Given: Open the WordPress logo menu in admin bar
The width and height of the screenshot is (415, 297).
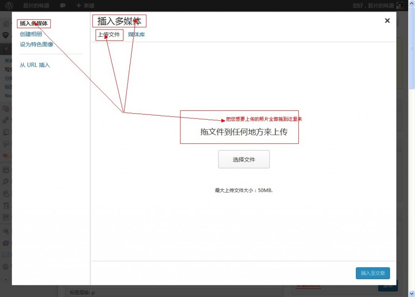Looking at the screenshot, I should (x=9, y=6).
